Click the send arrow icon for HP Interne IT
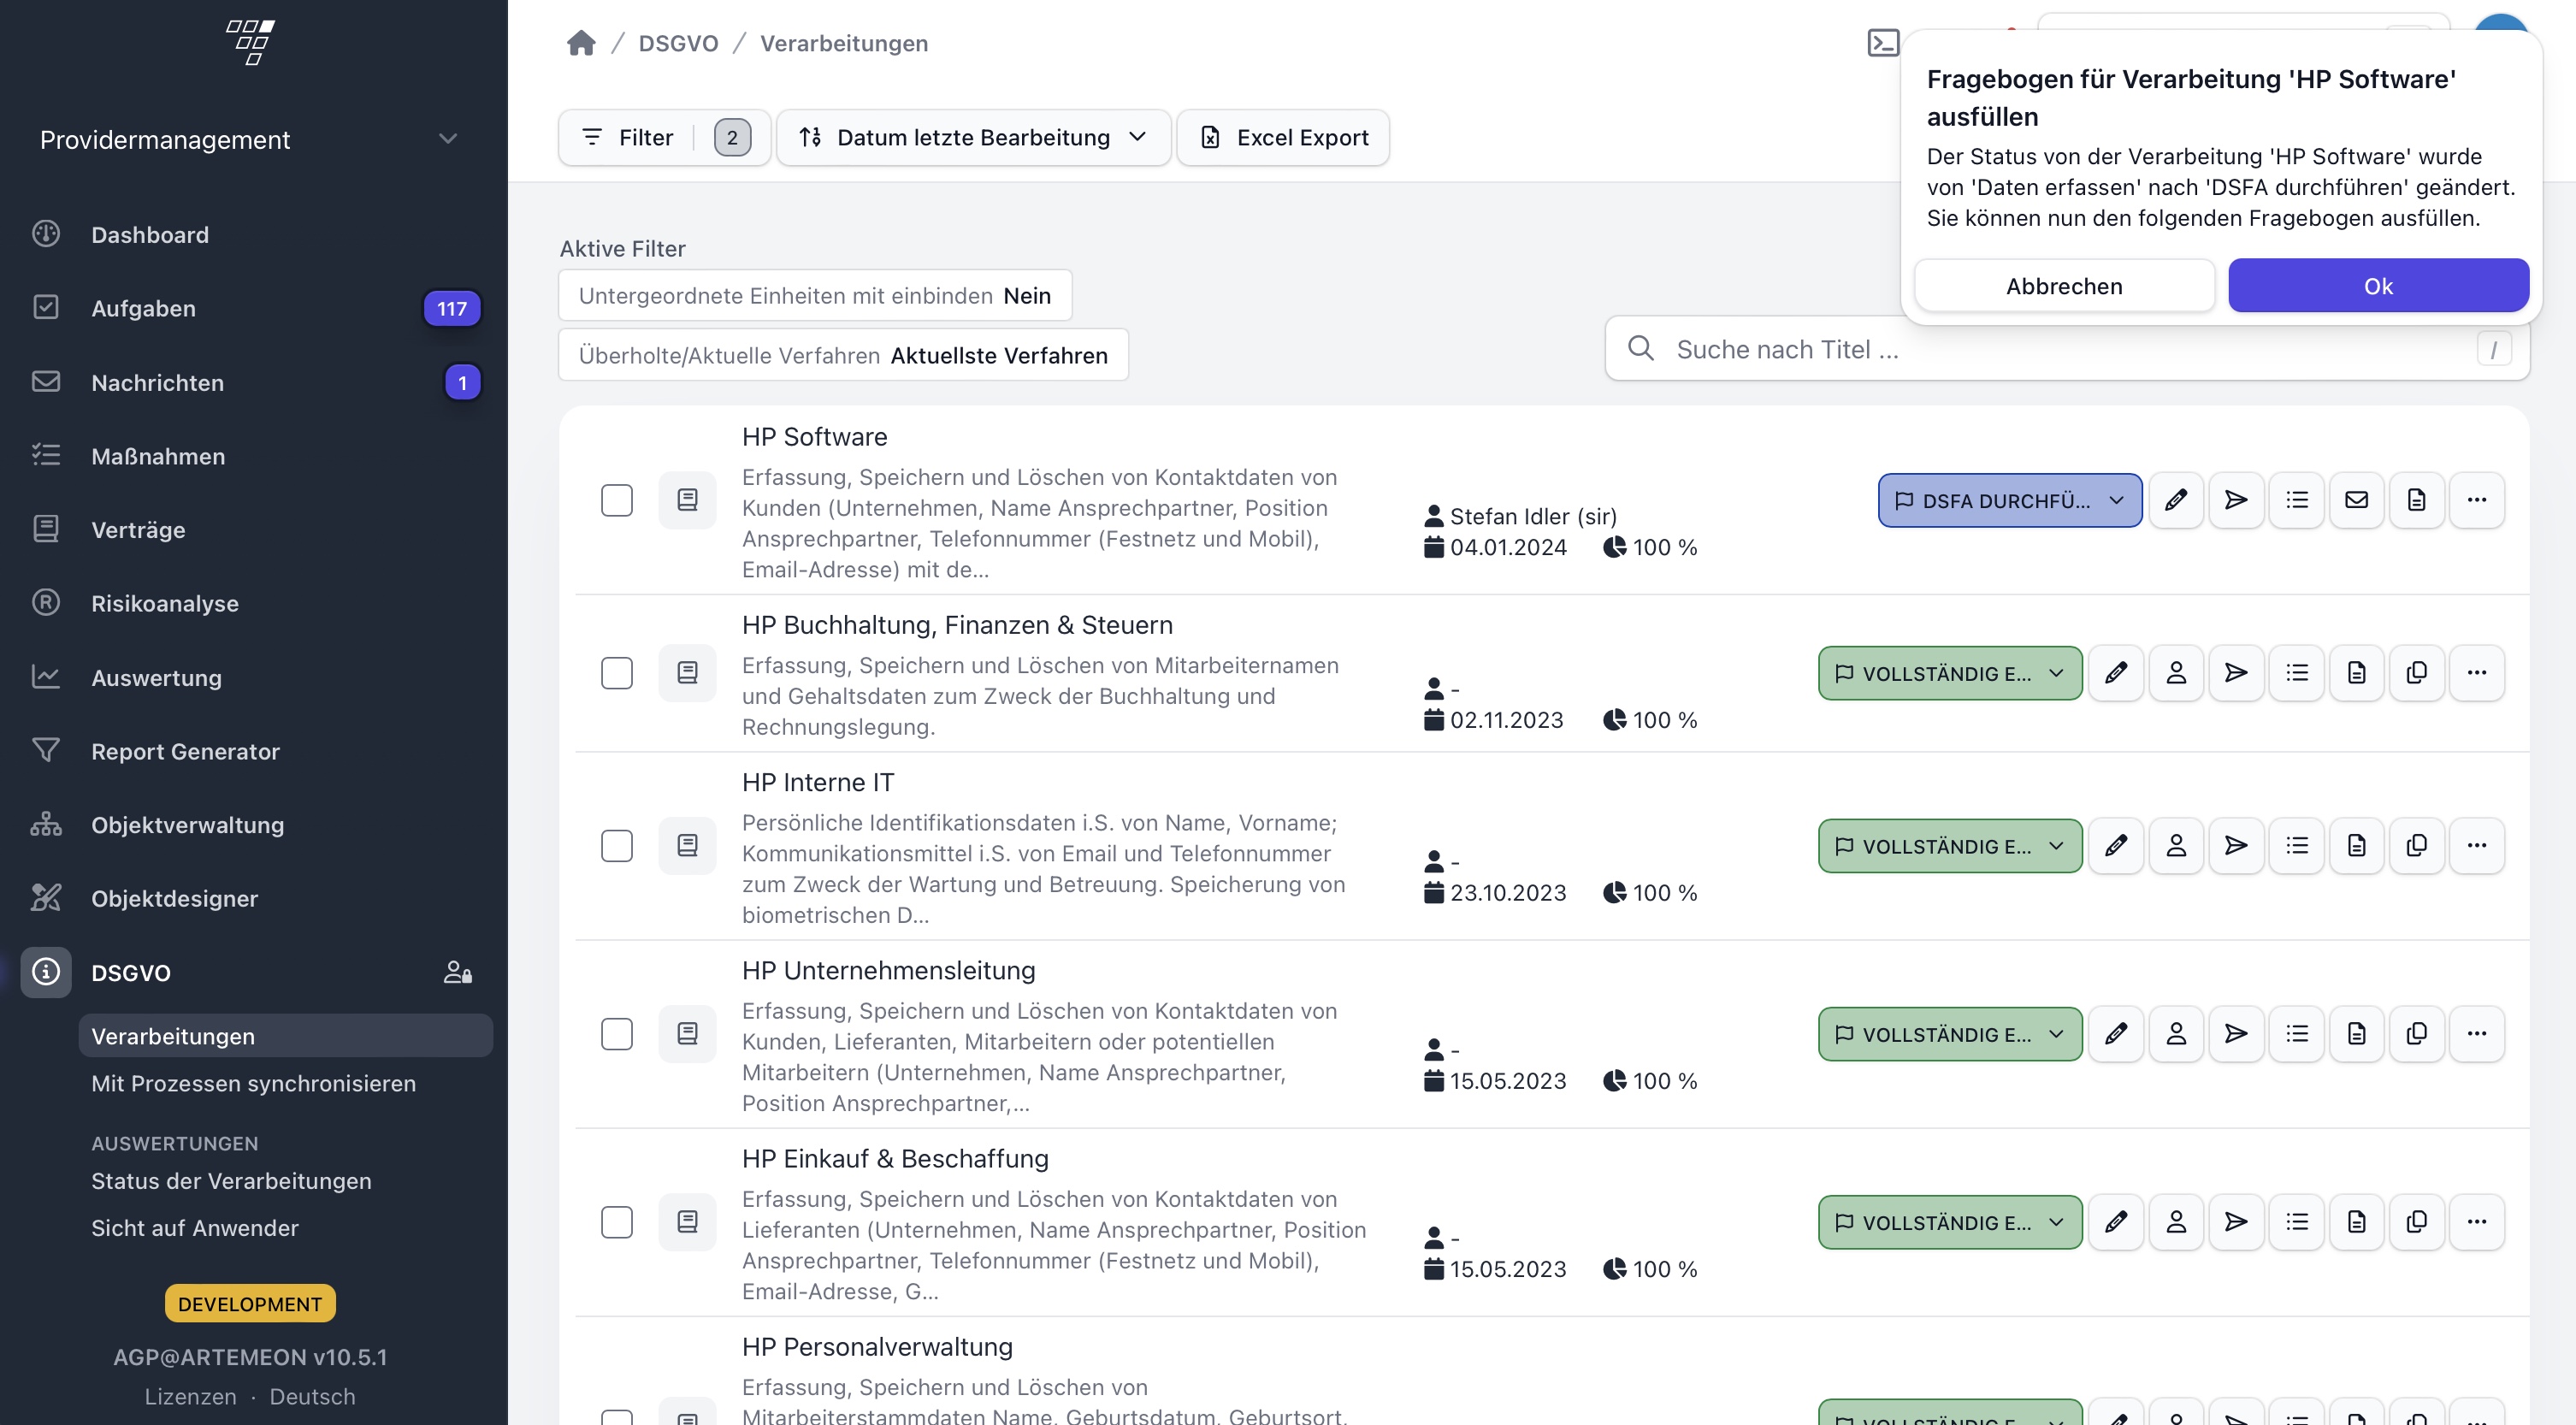 coord(2235,846)
